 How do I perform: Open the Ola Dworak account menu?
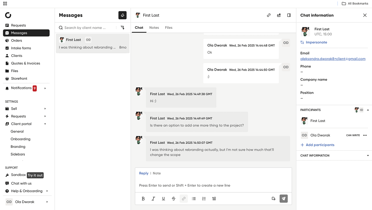point(27,202)
